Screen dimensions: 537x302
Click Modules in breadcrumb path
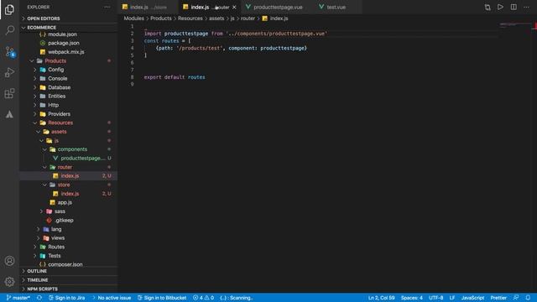tap(134, 18)
